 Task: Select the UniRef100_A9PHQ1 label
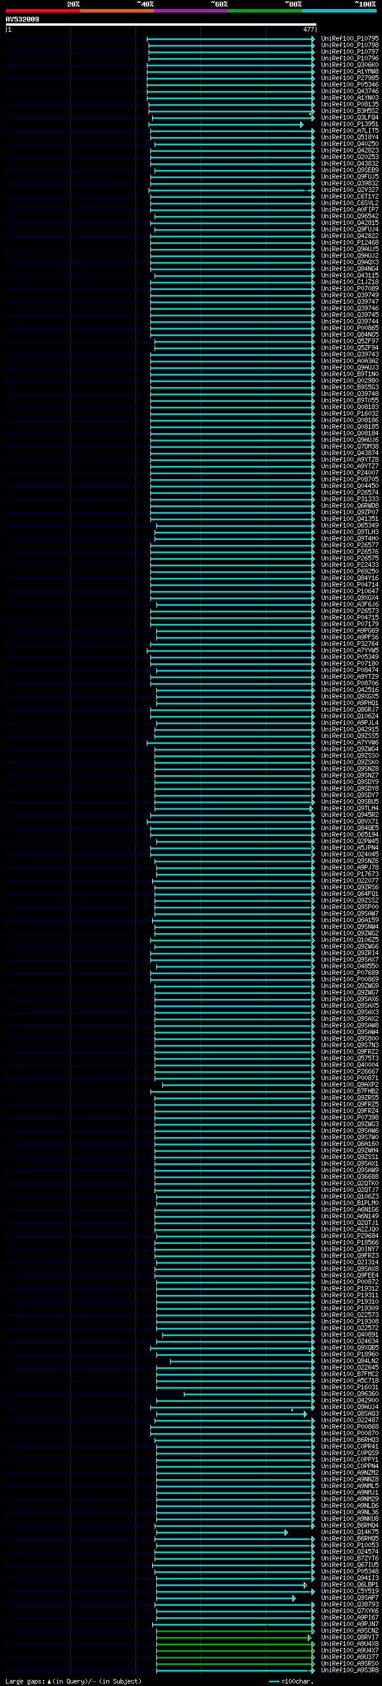(x=349, y=703)
